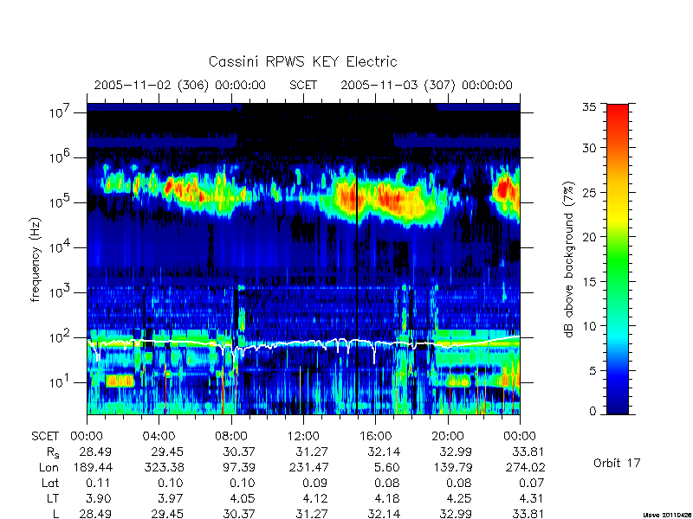693x519 pixels.
Task: Click the local time value 4.25
Action: tap(459, 499)
